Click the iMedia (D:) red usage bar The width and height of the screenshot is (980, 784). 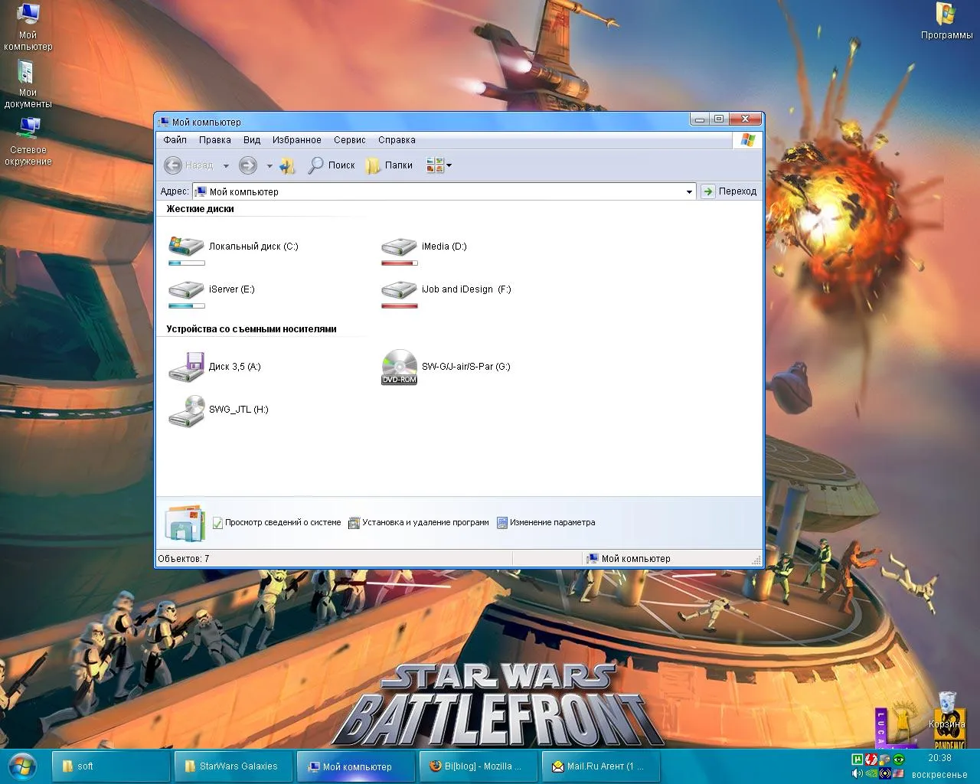click(x=399, y=263)
